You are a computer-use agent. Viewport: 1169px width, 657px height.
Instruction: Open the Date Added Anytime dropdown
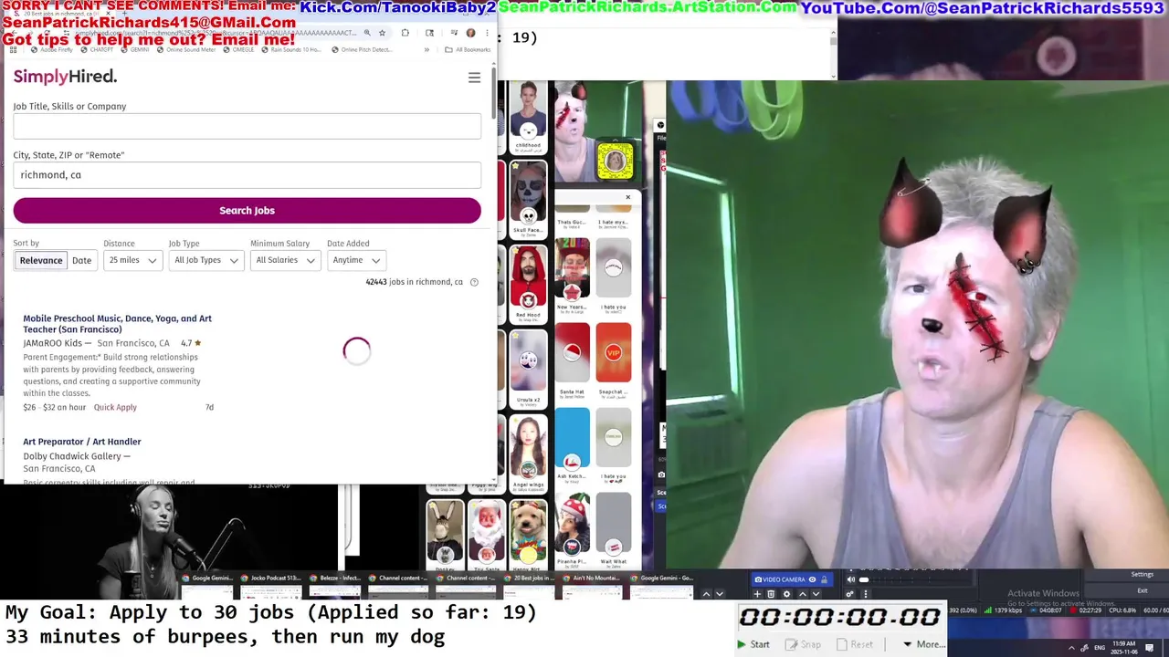[356, 260]
